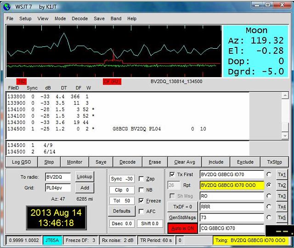The width and height of the screenshot is (294, 248).
Task: Click the GenStdMsgs button
Action: click(182, 217)
